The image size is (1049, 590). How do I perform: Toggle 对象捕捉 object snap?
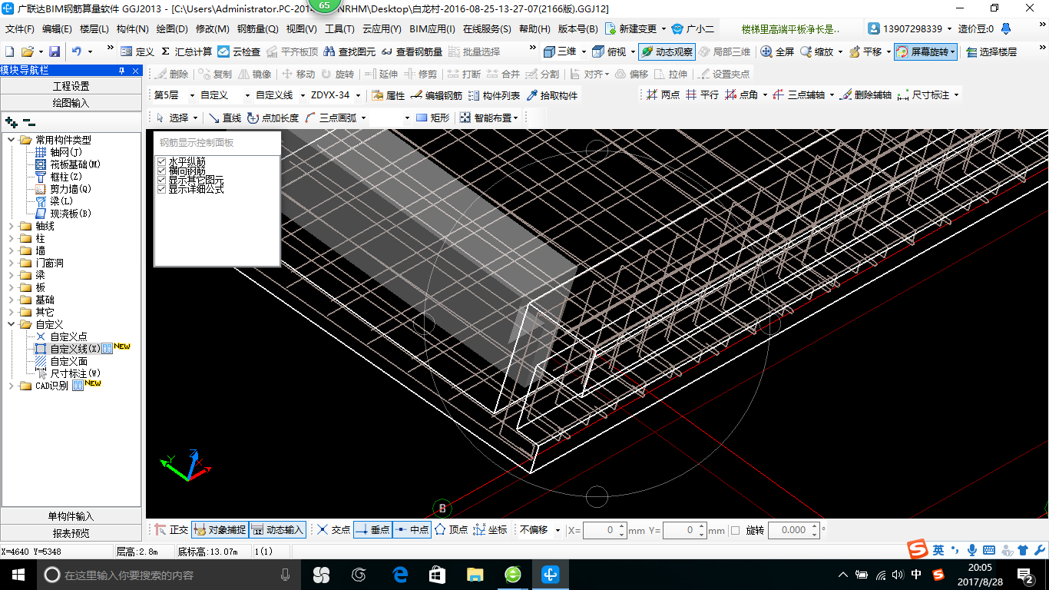tap(220, 529)
